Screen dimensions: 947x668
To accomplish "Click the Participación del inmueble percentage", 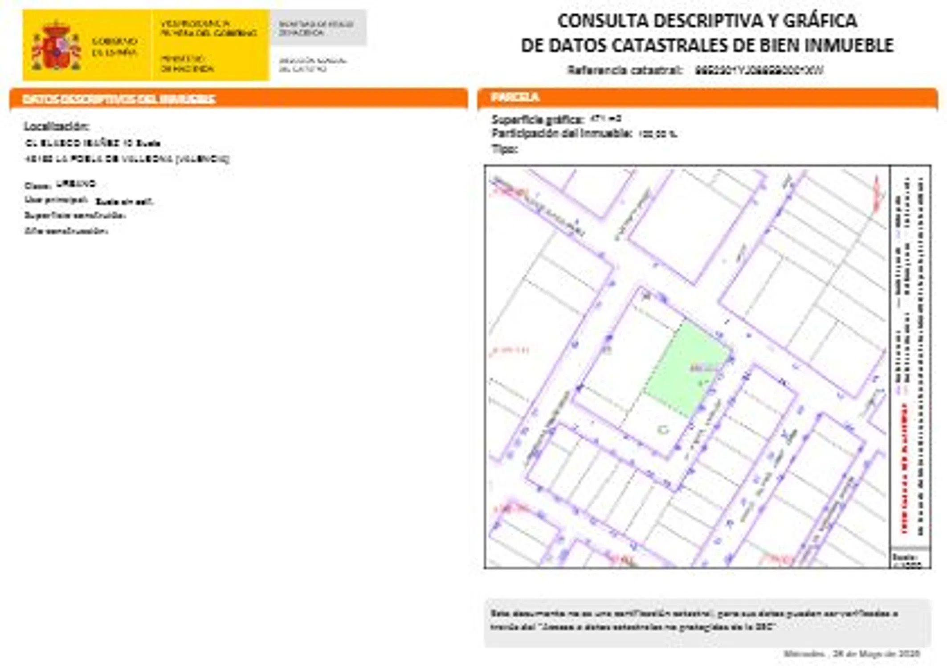I will 657,134.
